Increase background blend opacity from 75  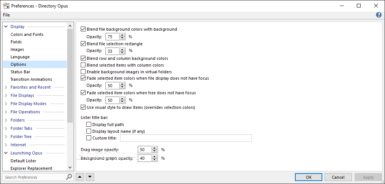[122, 35]
